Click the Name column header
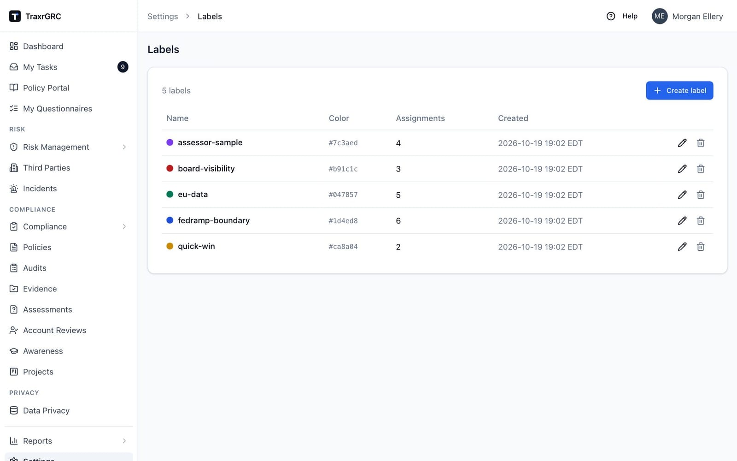The height and width of the screenshot is (461, 737). click(177, 118)
